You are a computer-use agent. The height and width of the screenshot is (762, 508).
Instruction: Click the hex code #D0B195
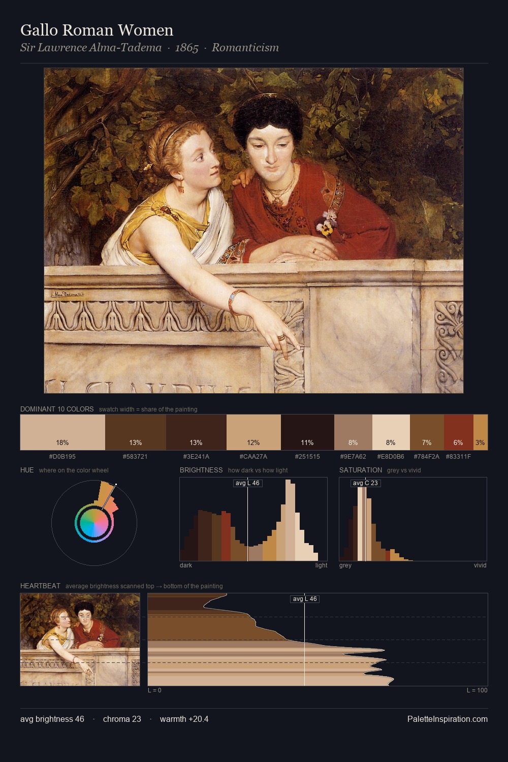[x=62, y=457]
